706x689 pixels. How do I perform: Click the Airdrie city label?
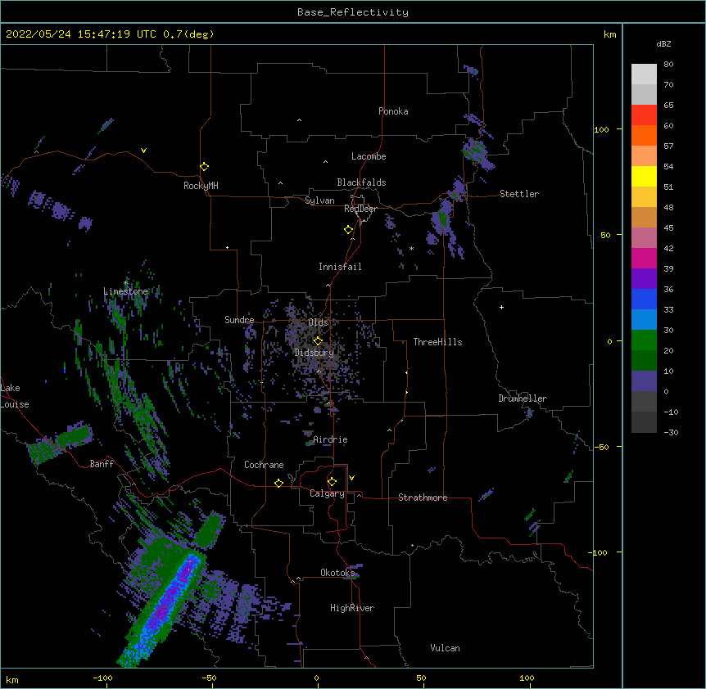click(x=330, y=439)
